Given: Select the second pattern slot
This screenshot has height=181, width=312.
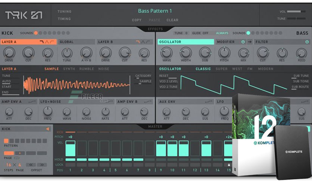Looking at the screenshot, I should [x=12, y=141].
